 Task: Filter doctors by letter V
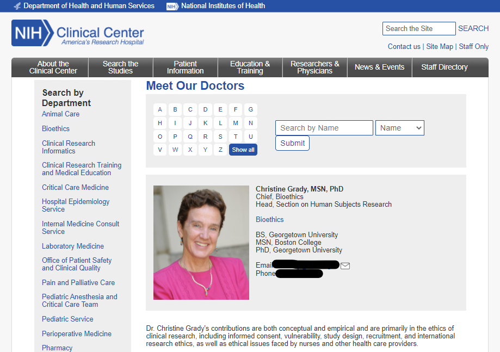[x=160, y=150]
